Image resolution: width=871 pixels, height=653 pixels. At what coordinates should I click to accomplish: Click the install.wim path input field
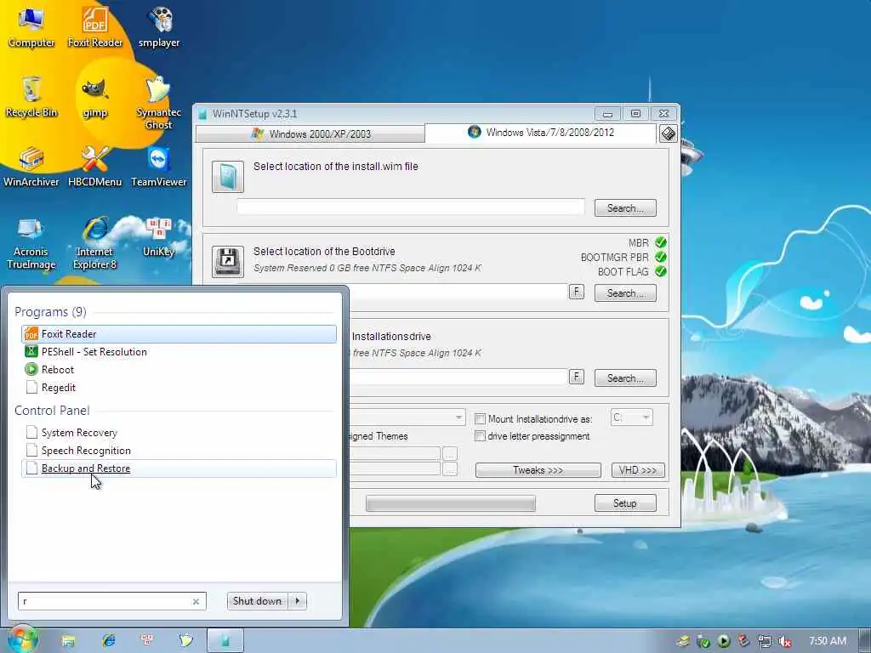coord(411,207)
